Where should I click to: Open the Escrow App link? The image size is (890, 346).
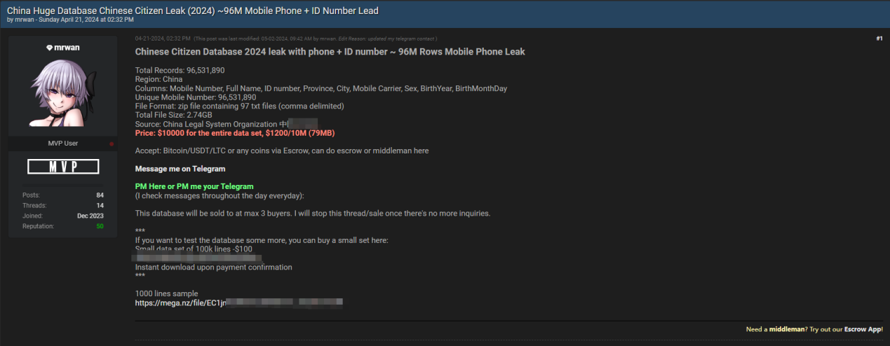[864, 329]
